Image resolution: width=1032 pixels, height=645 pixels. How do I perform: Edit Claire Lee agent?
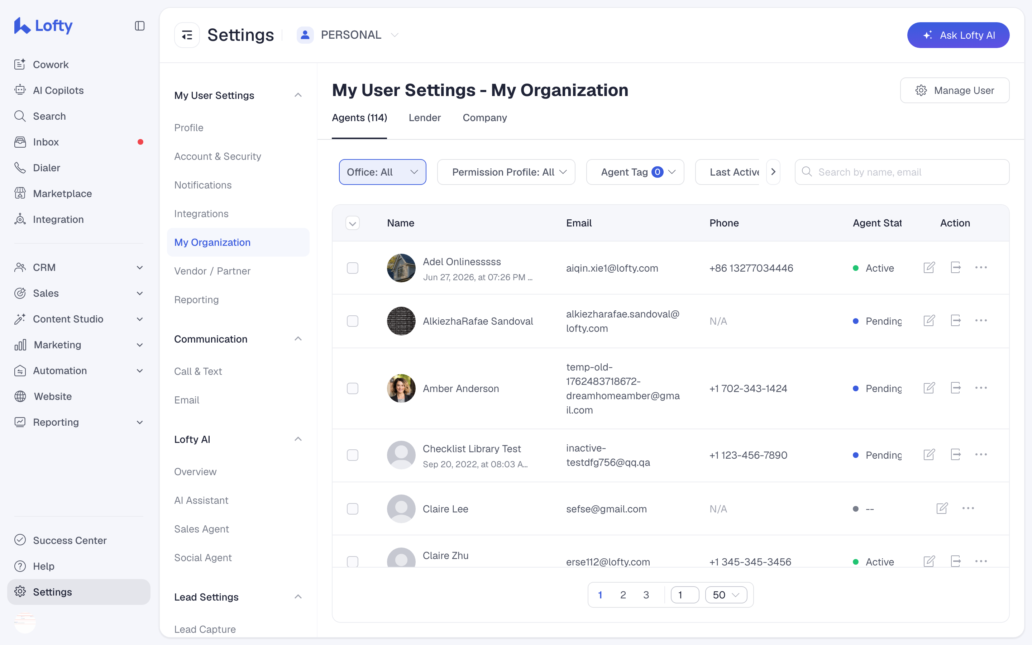(942, 508)
